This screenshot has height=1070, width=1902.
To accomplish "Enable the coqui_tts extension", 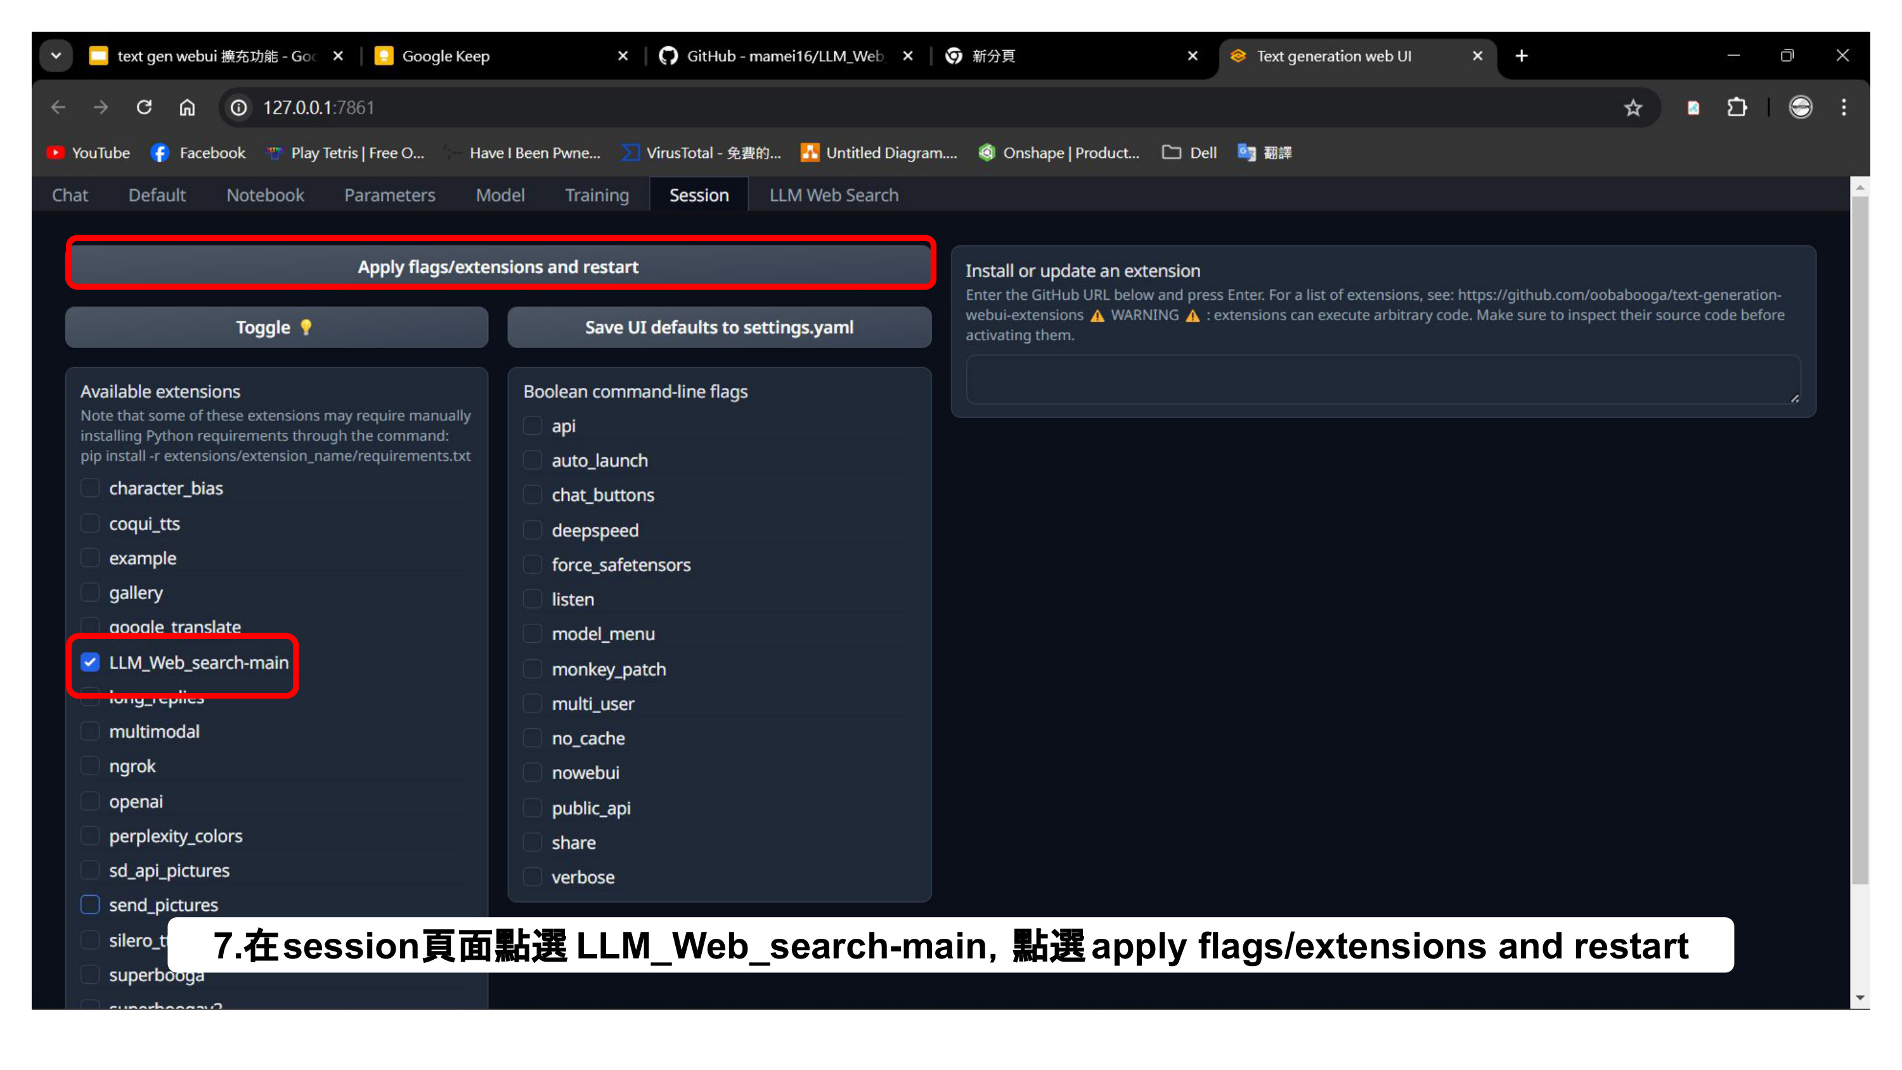I will click(x=90, y=524).
